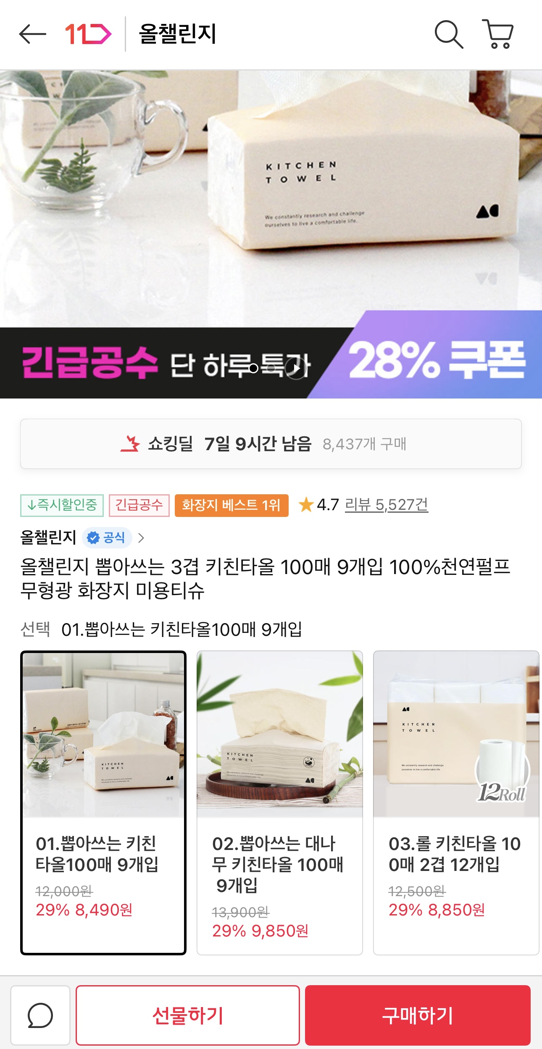This screenshot has height=1049, width=542.
Task: Open the 11st home logo
Action: (88, 34)
